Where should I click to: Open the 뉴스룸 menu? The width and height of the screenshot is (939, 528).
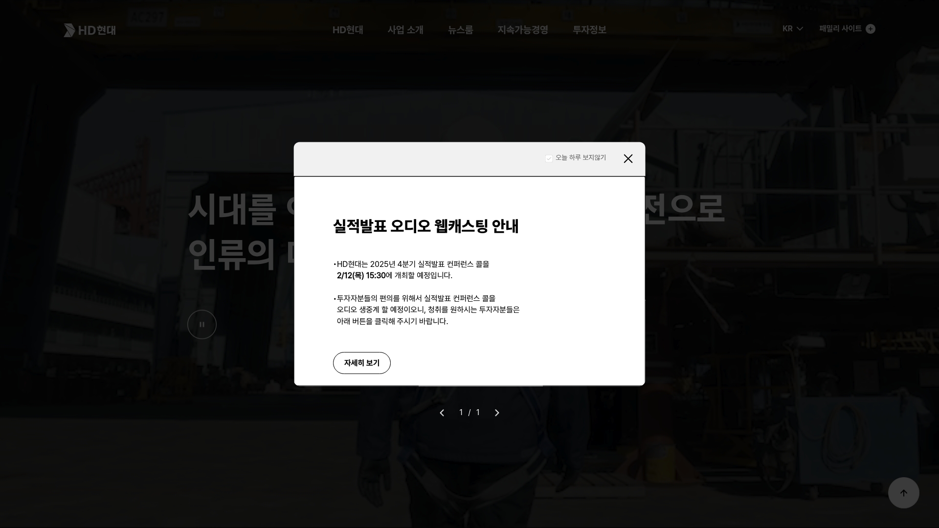pyautogui.click(x=460, y=30)
